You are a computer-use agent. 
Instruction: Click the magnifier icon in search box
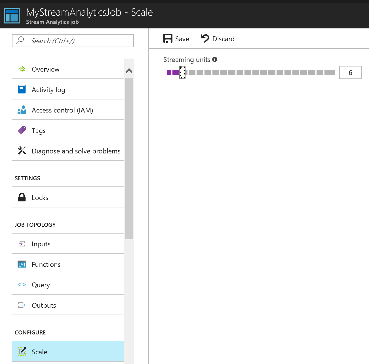[20, 40]
